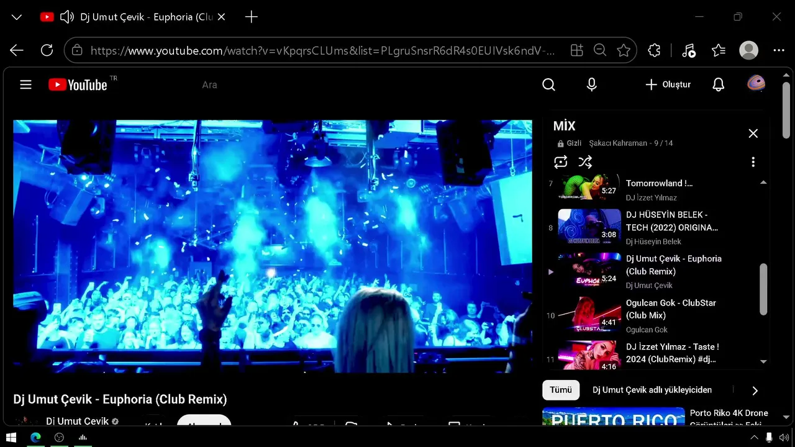Screen dimensions: 795x447
Task: Close the MİX playlist panel
Action: click(x=753, y=133)
